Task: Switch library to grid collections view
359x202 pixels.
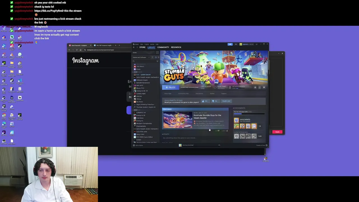Action: 157,52
